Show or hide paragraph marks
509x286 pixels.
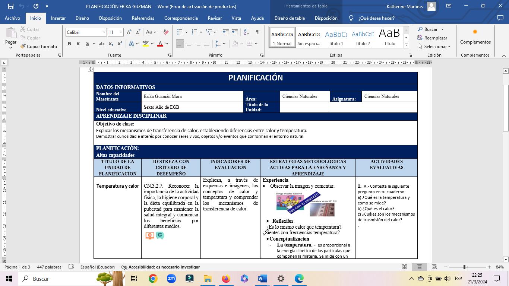pos(257,32)
